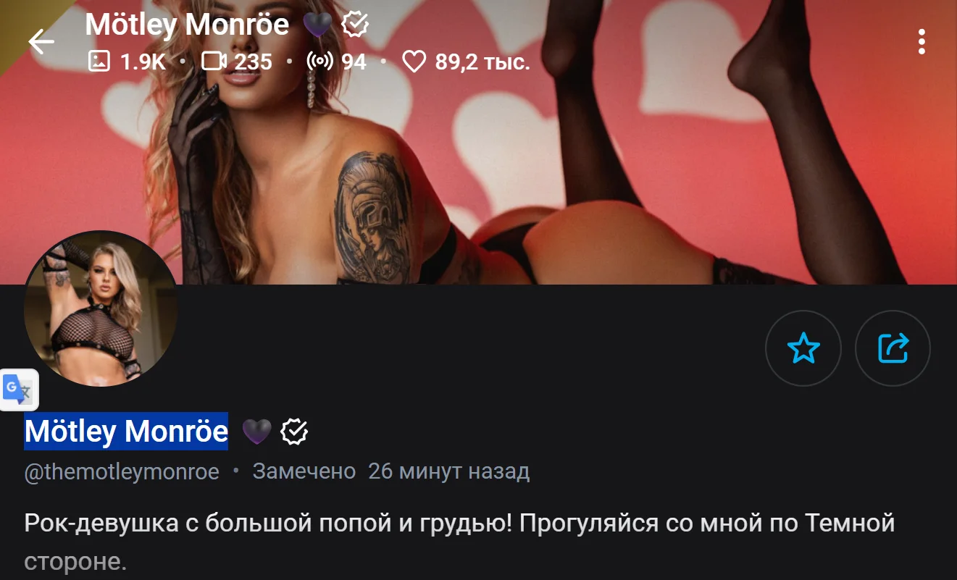Open the three-dot options menu
The height and width of the screenshot is (580, 957).
tap(922, 42)
